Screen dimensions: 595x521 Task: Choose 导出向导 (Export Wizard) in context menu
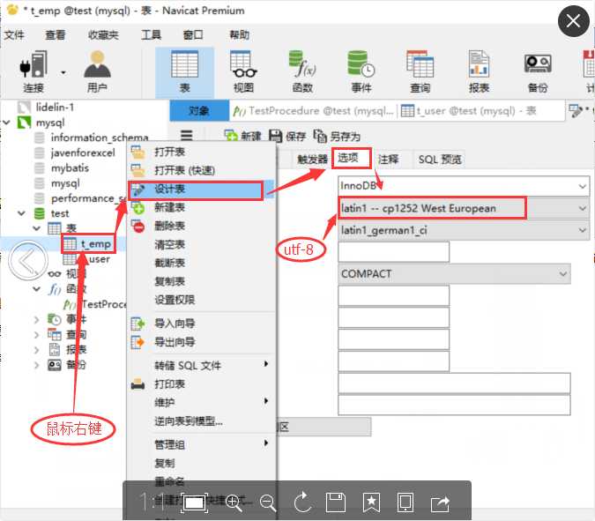click(x=201, y=342)
